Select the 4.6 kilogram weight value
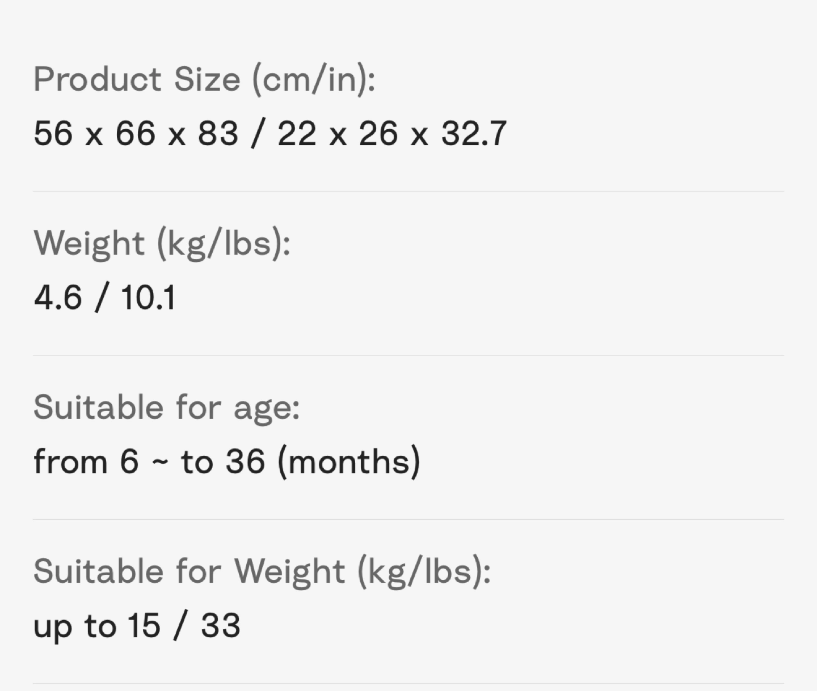The width and height of the screenshot is (817, 691). (x=58, y=298)
